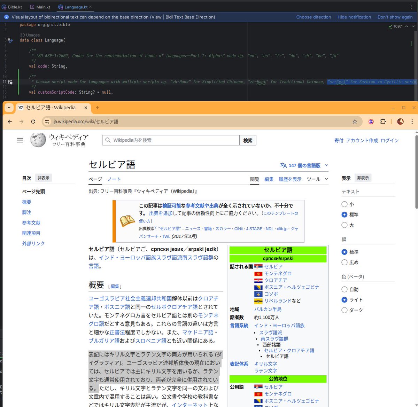Switch to the Bible.kt editor tab
The image size is (418, 407).
tap(12, 7)
